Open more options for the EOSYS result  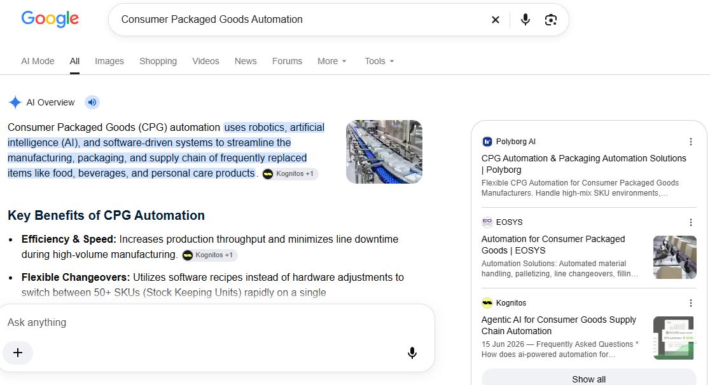point(690,222)
